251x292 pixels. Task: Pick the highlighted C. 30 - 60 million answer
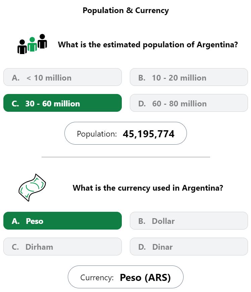click(62, 103)
